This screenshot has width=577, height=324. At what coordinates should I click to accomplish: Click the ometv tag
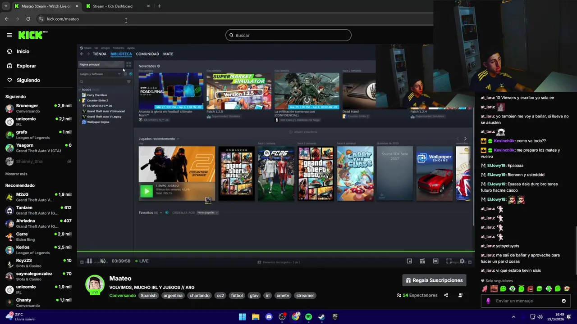(283, 296)
